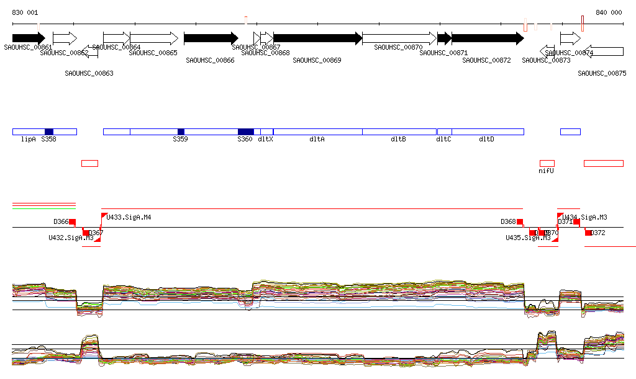Image resolution: width=636 pixels, height=379 pixels.
Task: Click the D368 red marker
Action: 520,221
